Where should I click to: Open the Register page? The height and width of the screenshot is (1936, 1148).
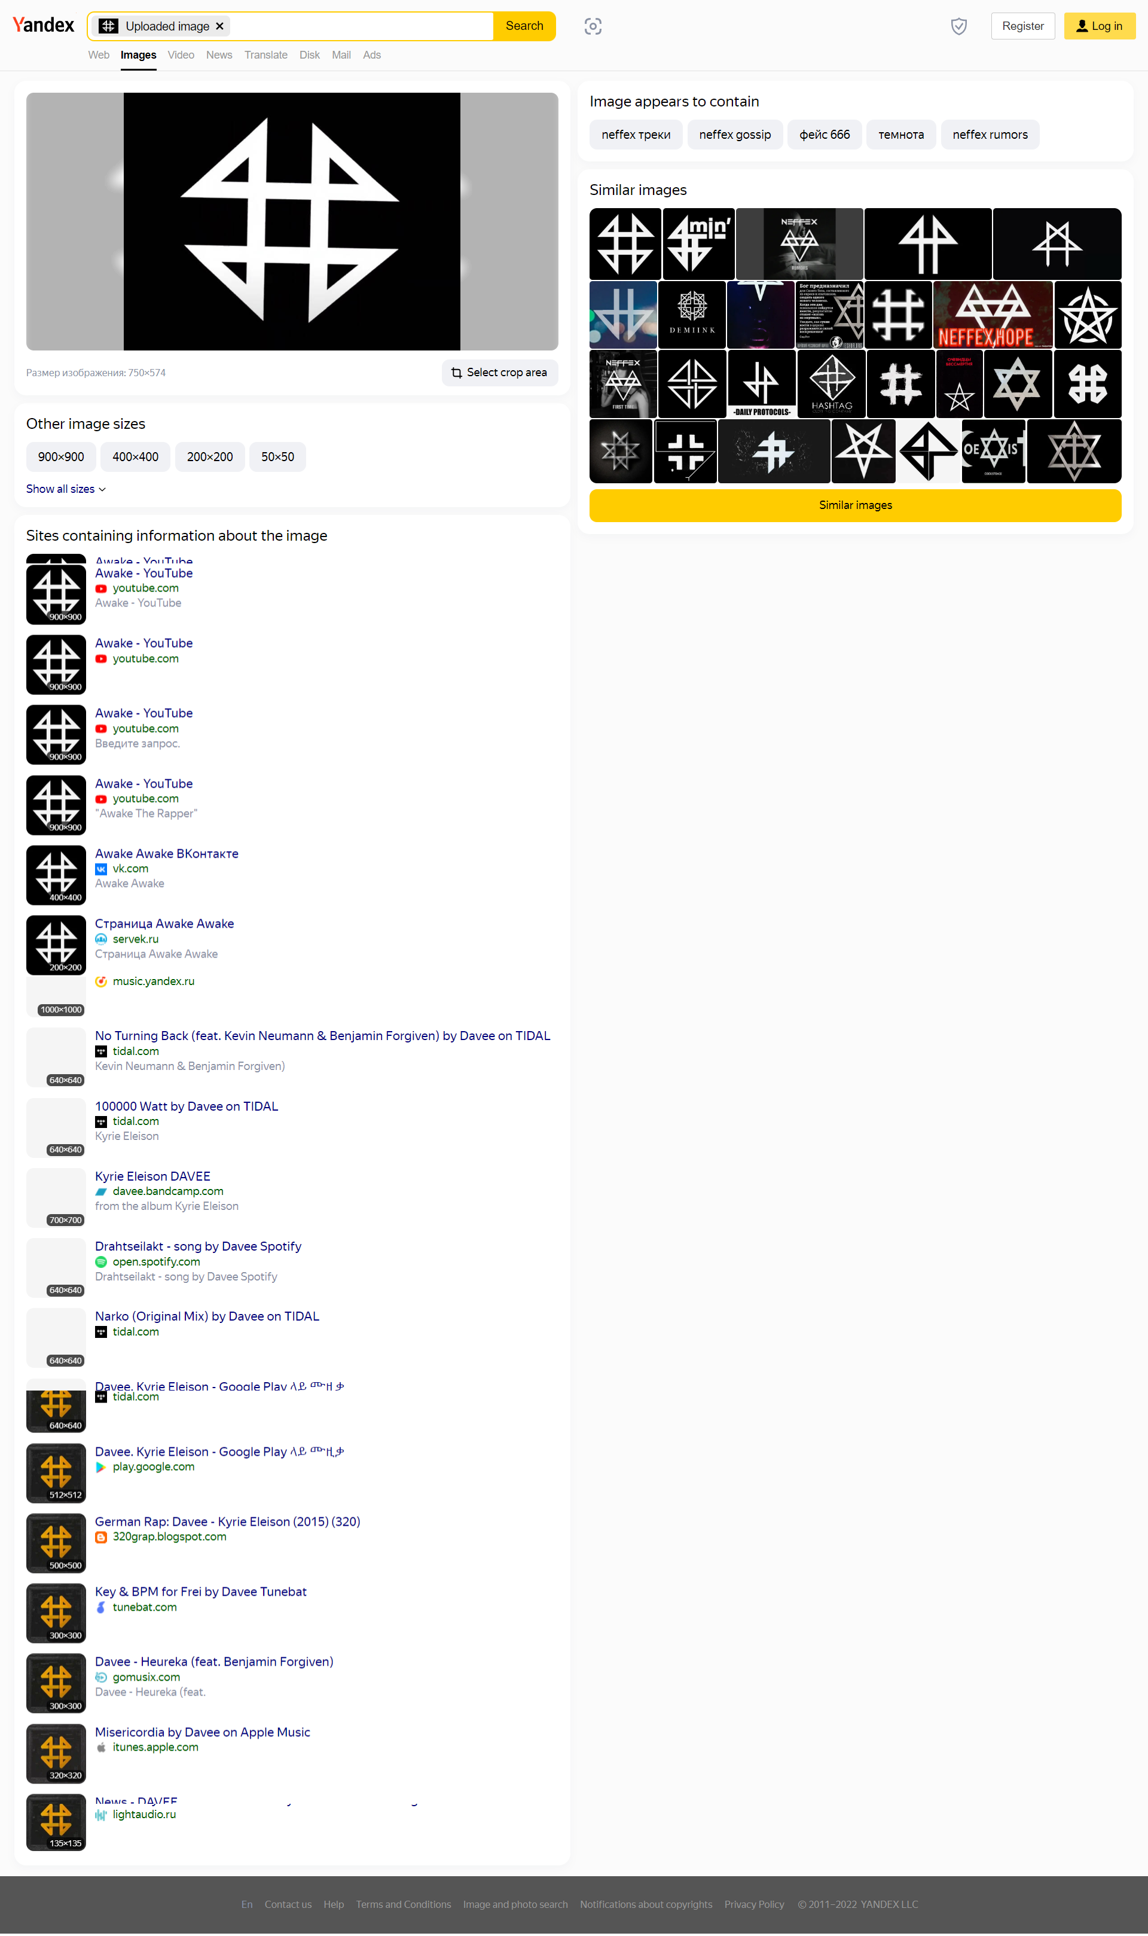click(x=1022, y=26)
